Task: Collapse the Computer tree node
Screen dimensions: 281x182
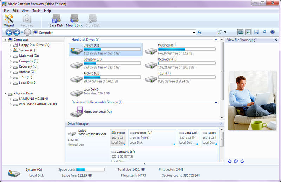Action: coord(5,40)
